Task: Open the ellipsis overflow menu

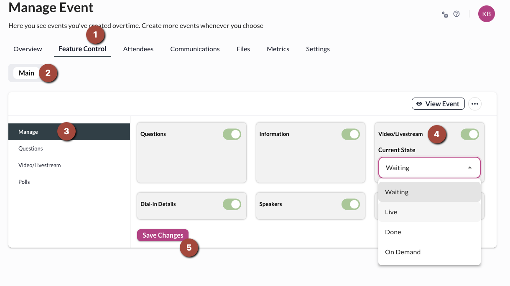Action: [475, 103]
